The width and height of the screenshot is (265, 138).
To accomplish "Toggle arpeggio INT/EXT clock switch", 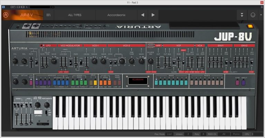I will tap(36, 62).
